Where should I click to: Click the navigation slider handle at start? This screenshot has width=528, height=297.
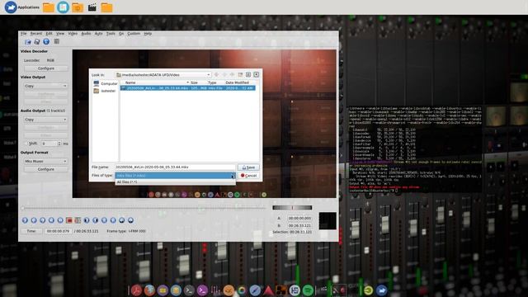pos(22,208)
